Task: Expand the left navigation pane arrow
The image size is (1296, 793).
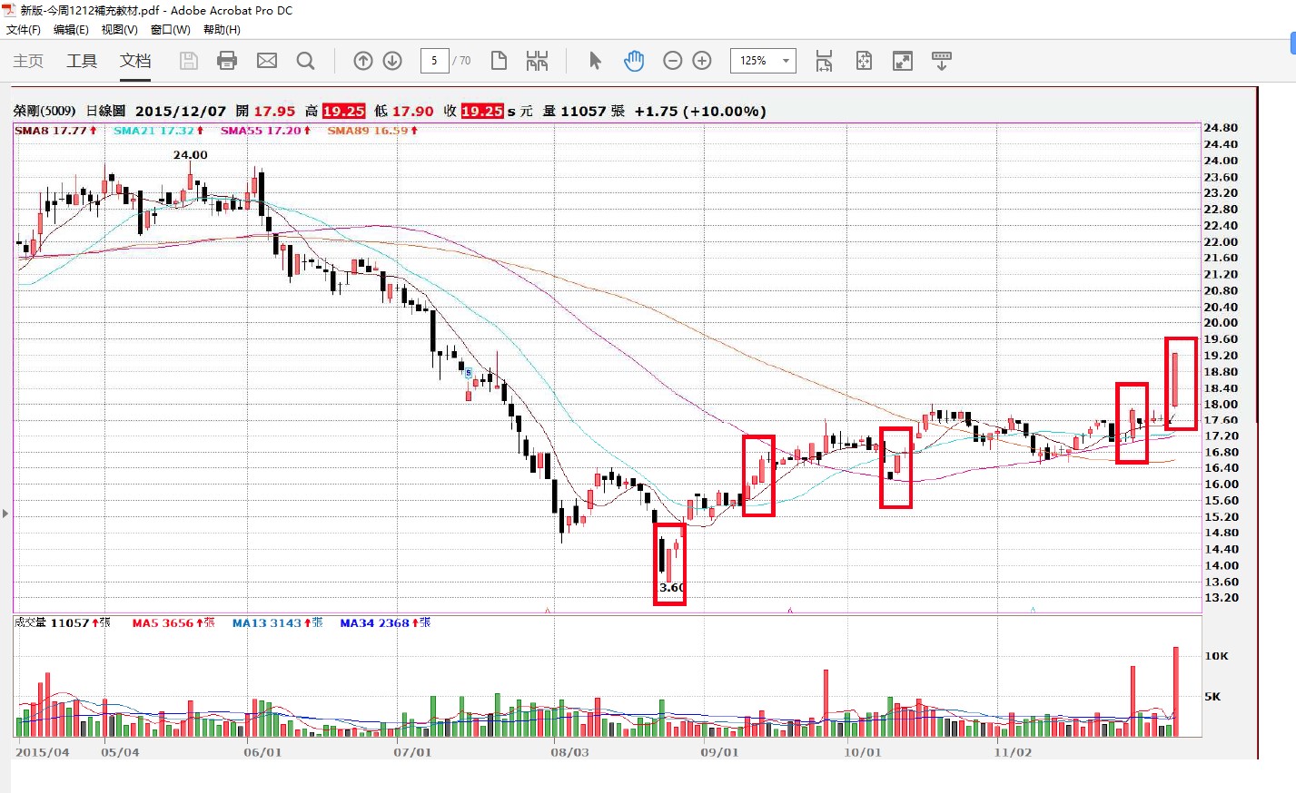Action: 5,514
